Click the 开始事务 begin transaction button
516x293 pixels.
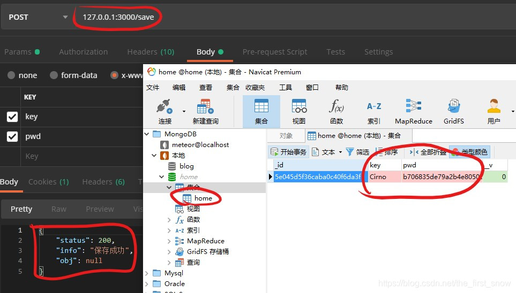(x=289, y=152)
